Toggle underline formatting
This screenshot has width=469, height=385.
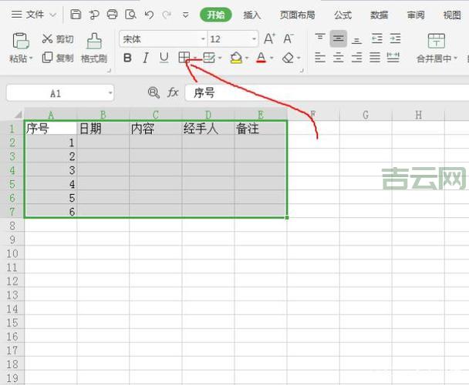164,58
